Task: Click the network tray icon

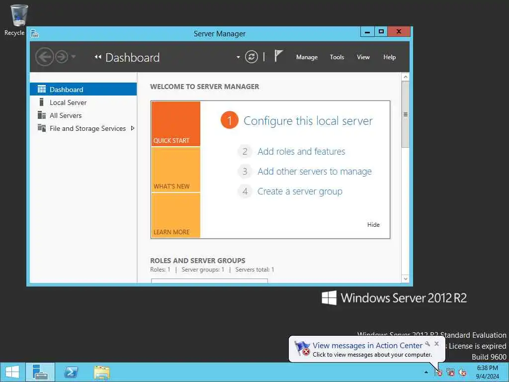Action: point(450,372)
